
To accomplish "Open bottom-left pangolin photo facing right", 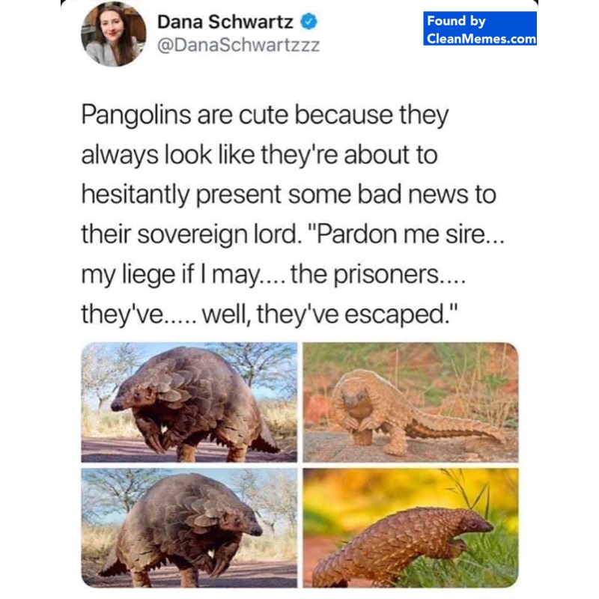I will [189, 528].
